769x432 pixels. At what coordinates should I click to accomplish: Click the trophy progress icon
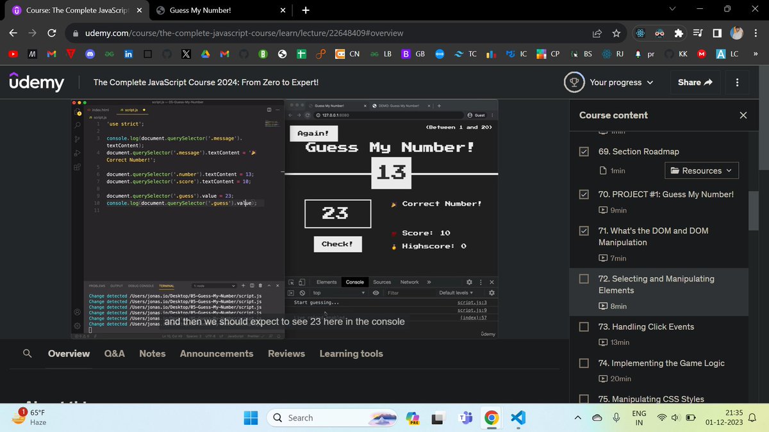574,82
